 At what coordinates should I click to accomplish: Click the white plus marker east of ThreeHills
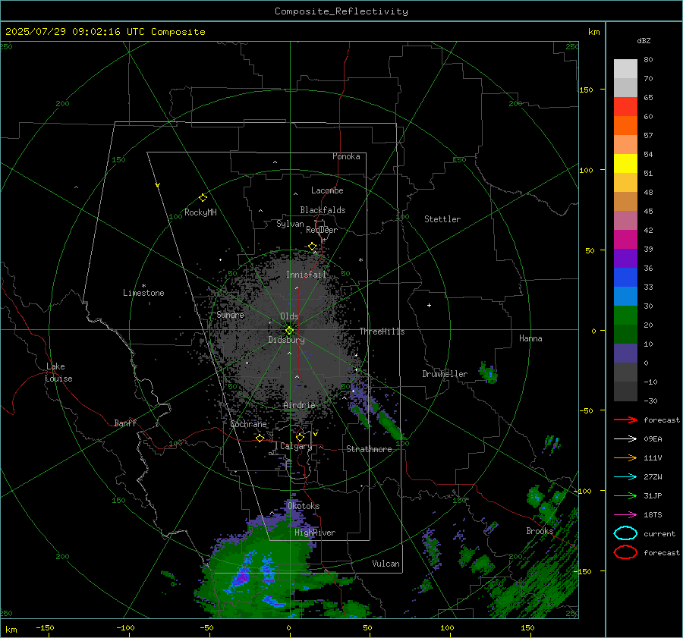tap(429, 305)
